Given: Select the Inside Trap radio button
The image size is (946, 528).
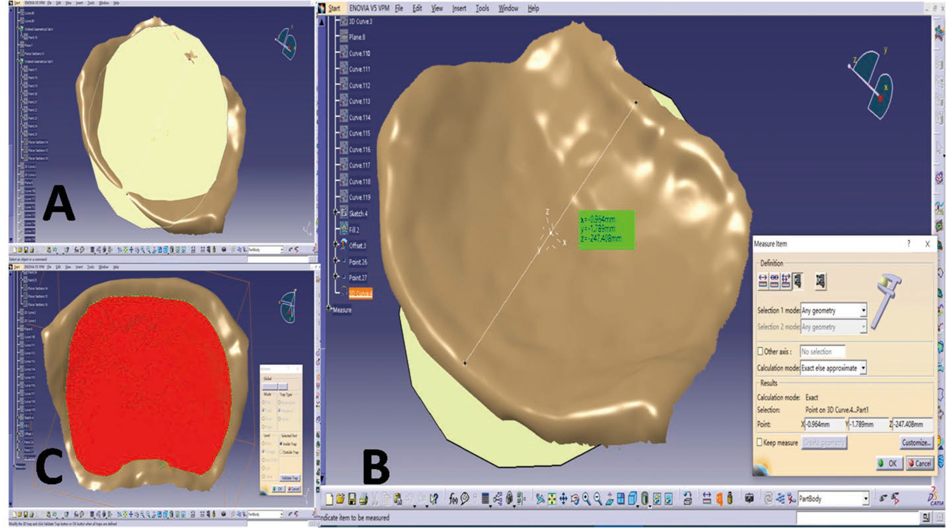Looking at the screenshot, I should click(x=281, y=444).
